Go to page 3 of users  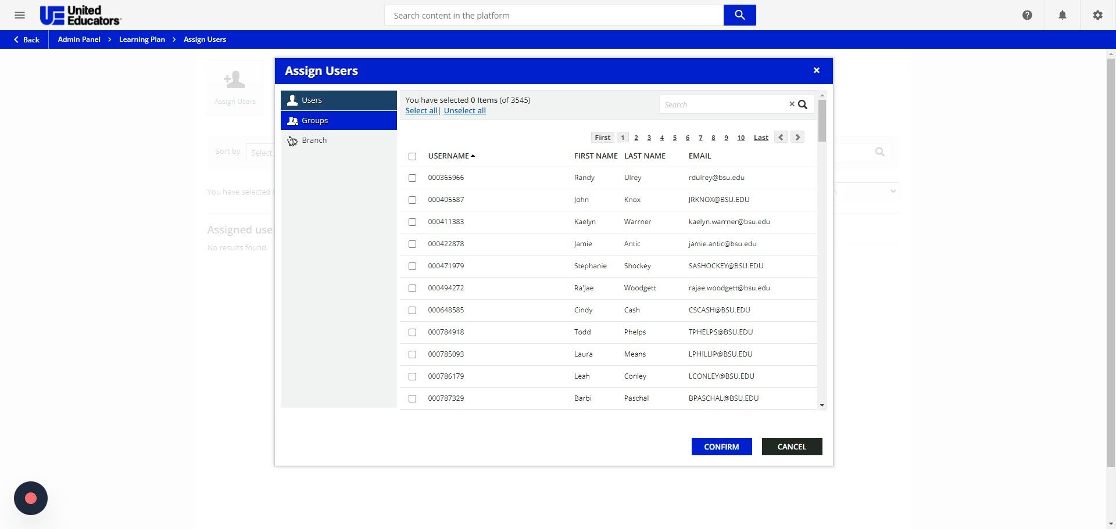click(649, 138)
